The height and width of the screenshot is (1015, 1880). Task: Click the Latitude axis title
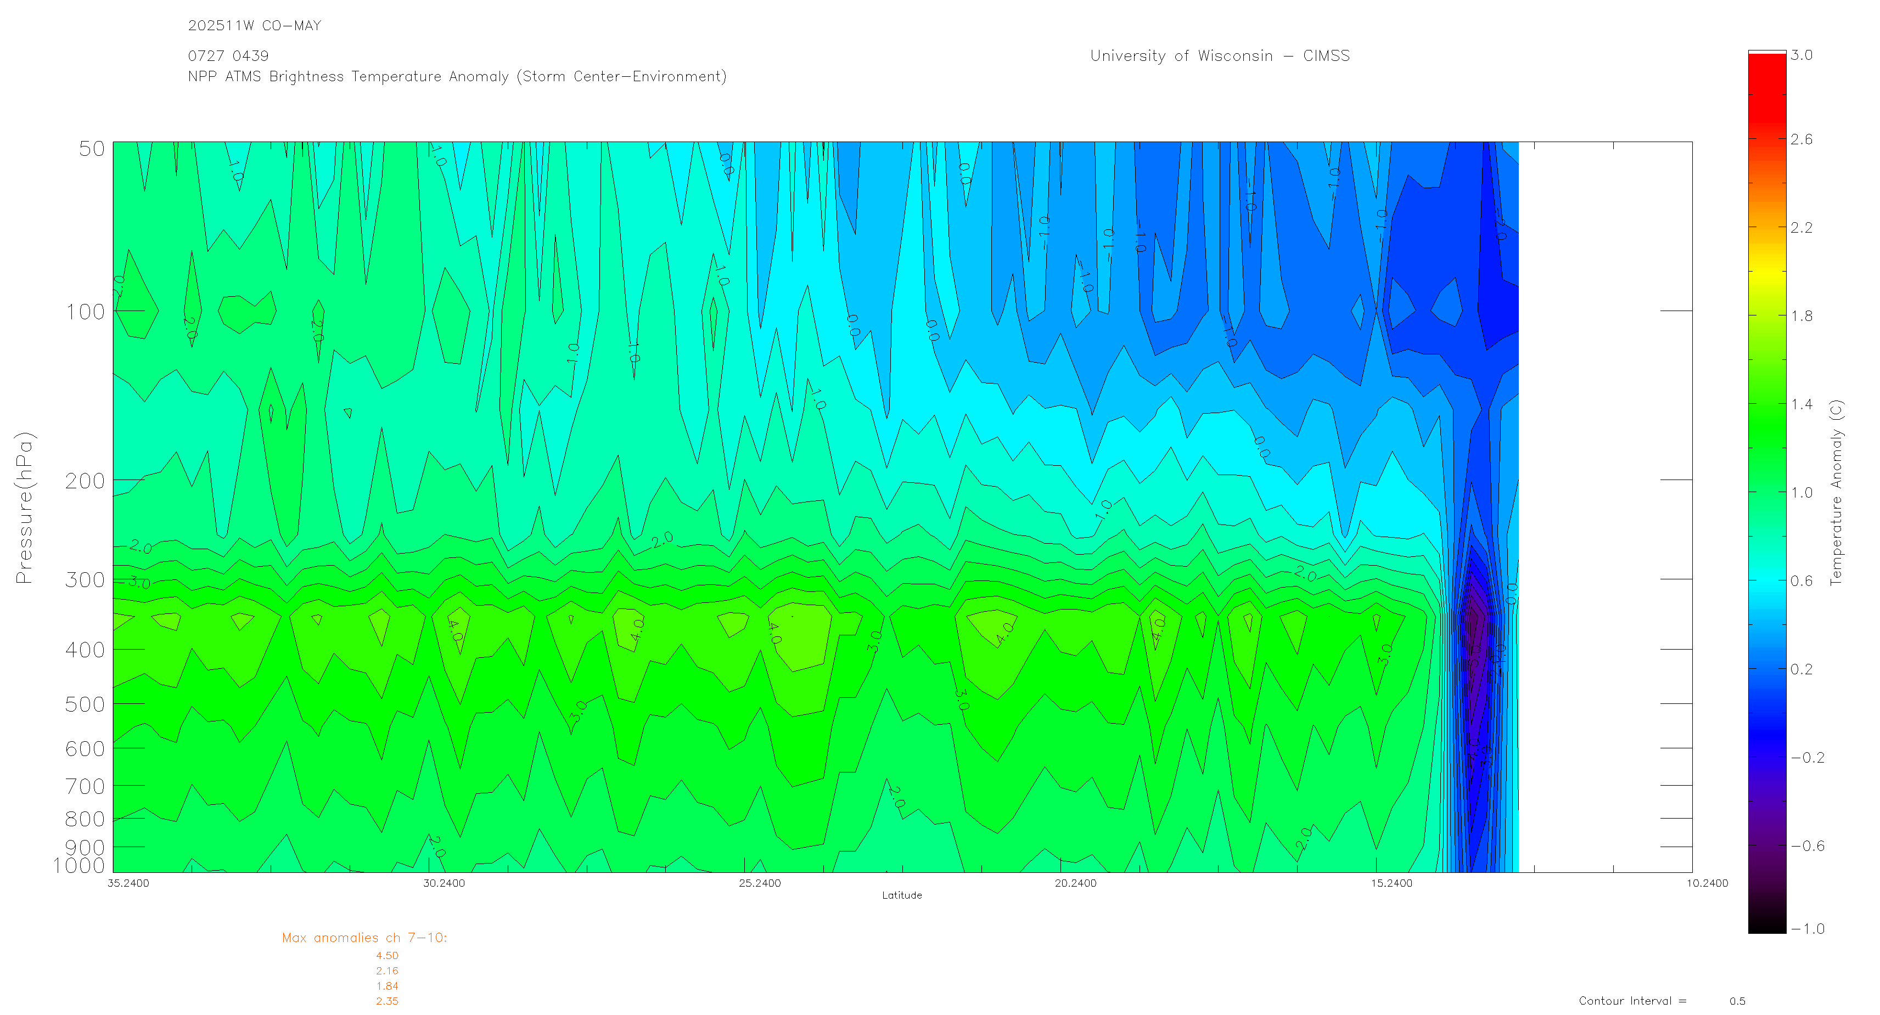coord(901,895)
